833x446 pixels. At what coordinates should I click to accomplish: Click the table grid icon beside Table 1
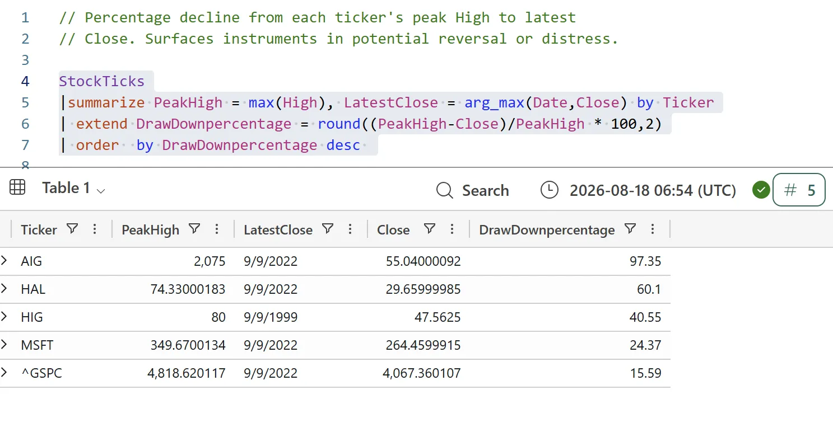point(17,187)
